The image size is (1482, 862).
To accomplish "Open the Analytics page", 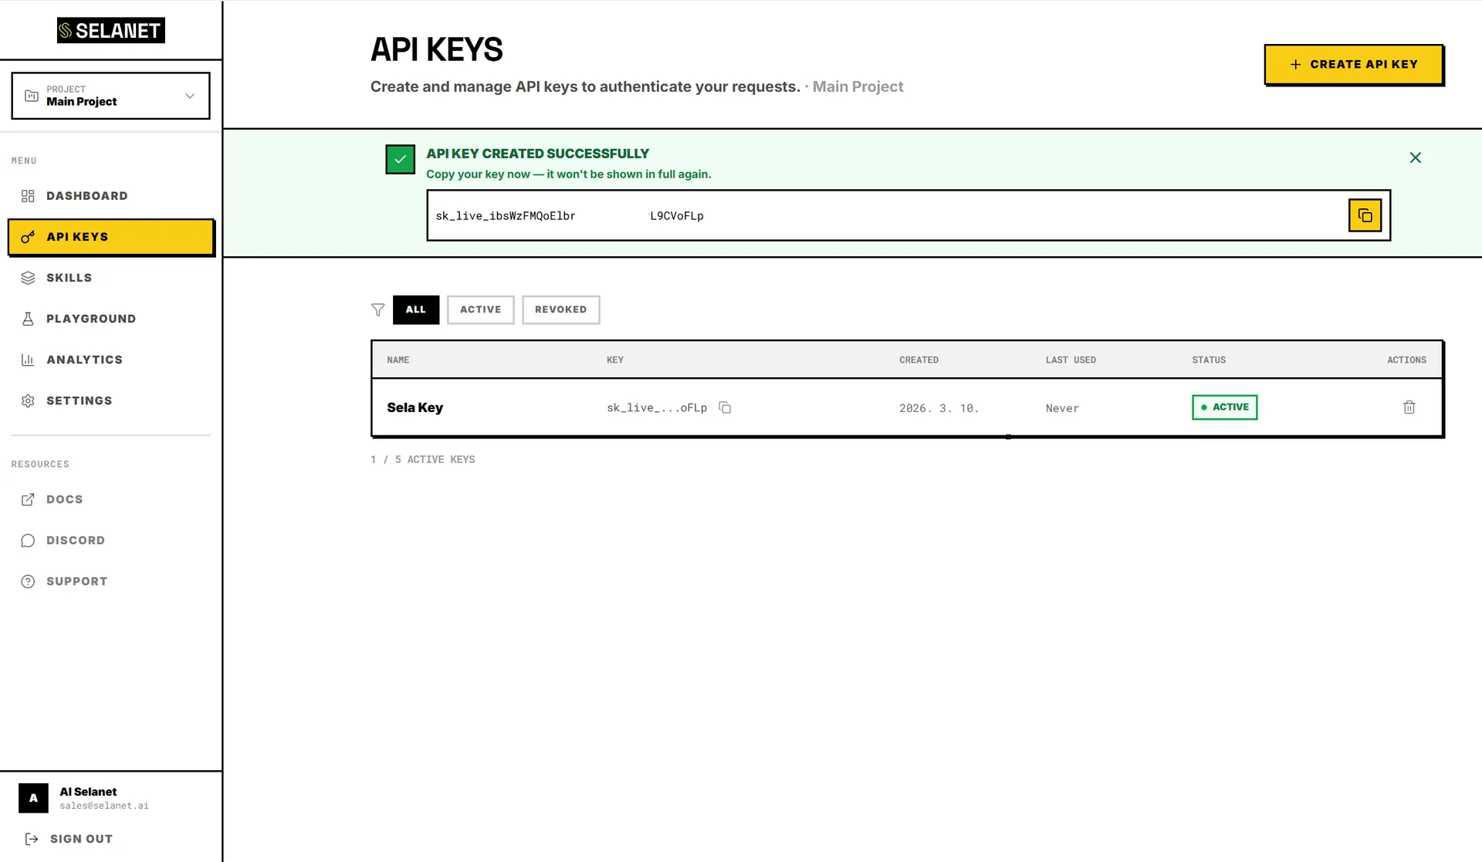I will [x=84, y=360].
